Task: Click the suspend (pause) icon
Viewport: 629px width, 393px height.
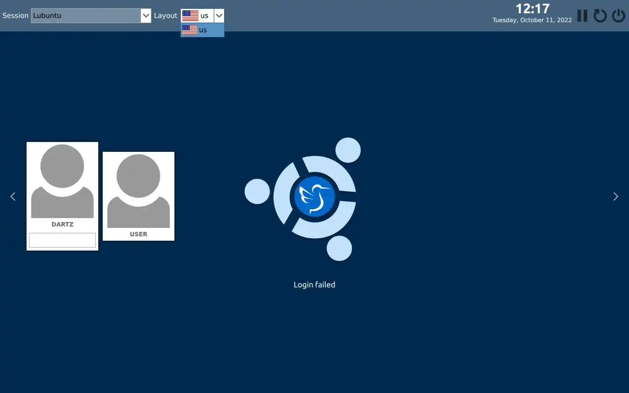Action: coord(582,16)
